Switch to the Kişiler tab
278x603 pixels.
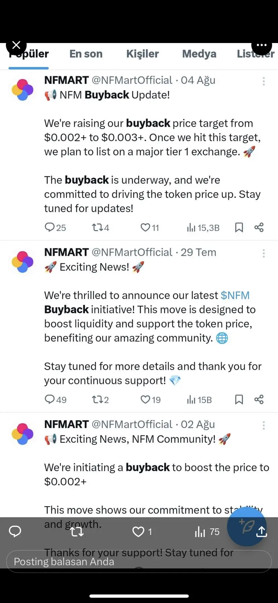142,54
